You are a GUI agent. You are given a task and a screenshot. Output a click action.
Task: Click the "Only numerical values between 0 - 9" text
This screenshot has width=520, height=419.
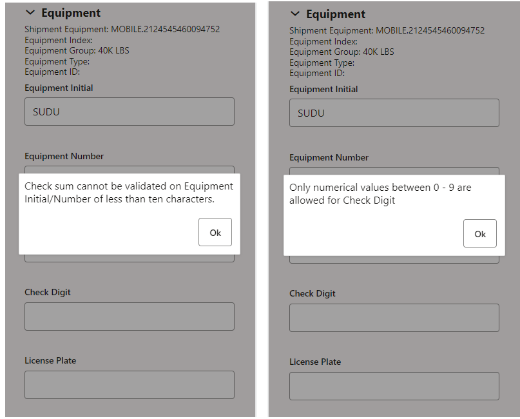pyautogui.click(x=380, y=194)
